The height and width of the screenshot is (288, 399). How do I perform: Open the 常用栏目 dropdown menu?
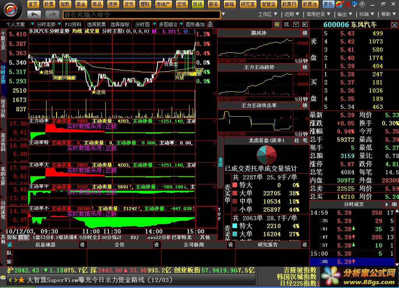click(x=318, y=14)
